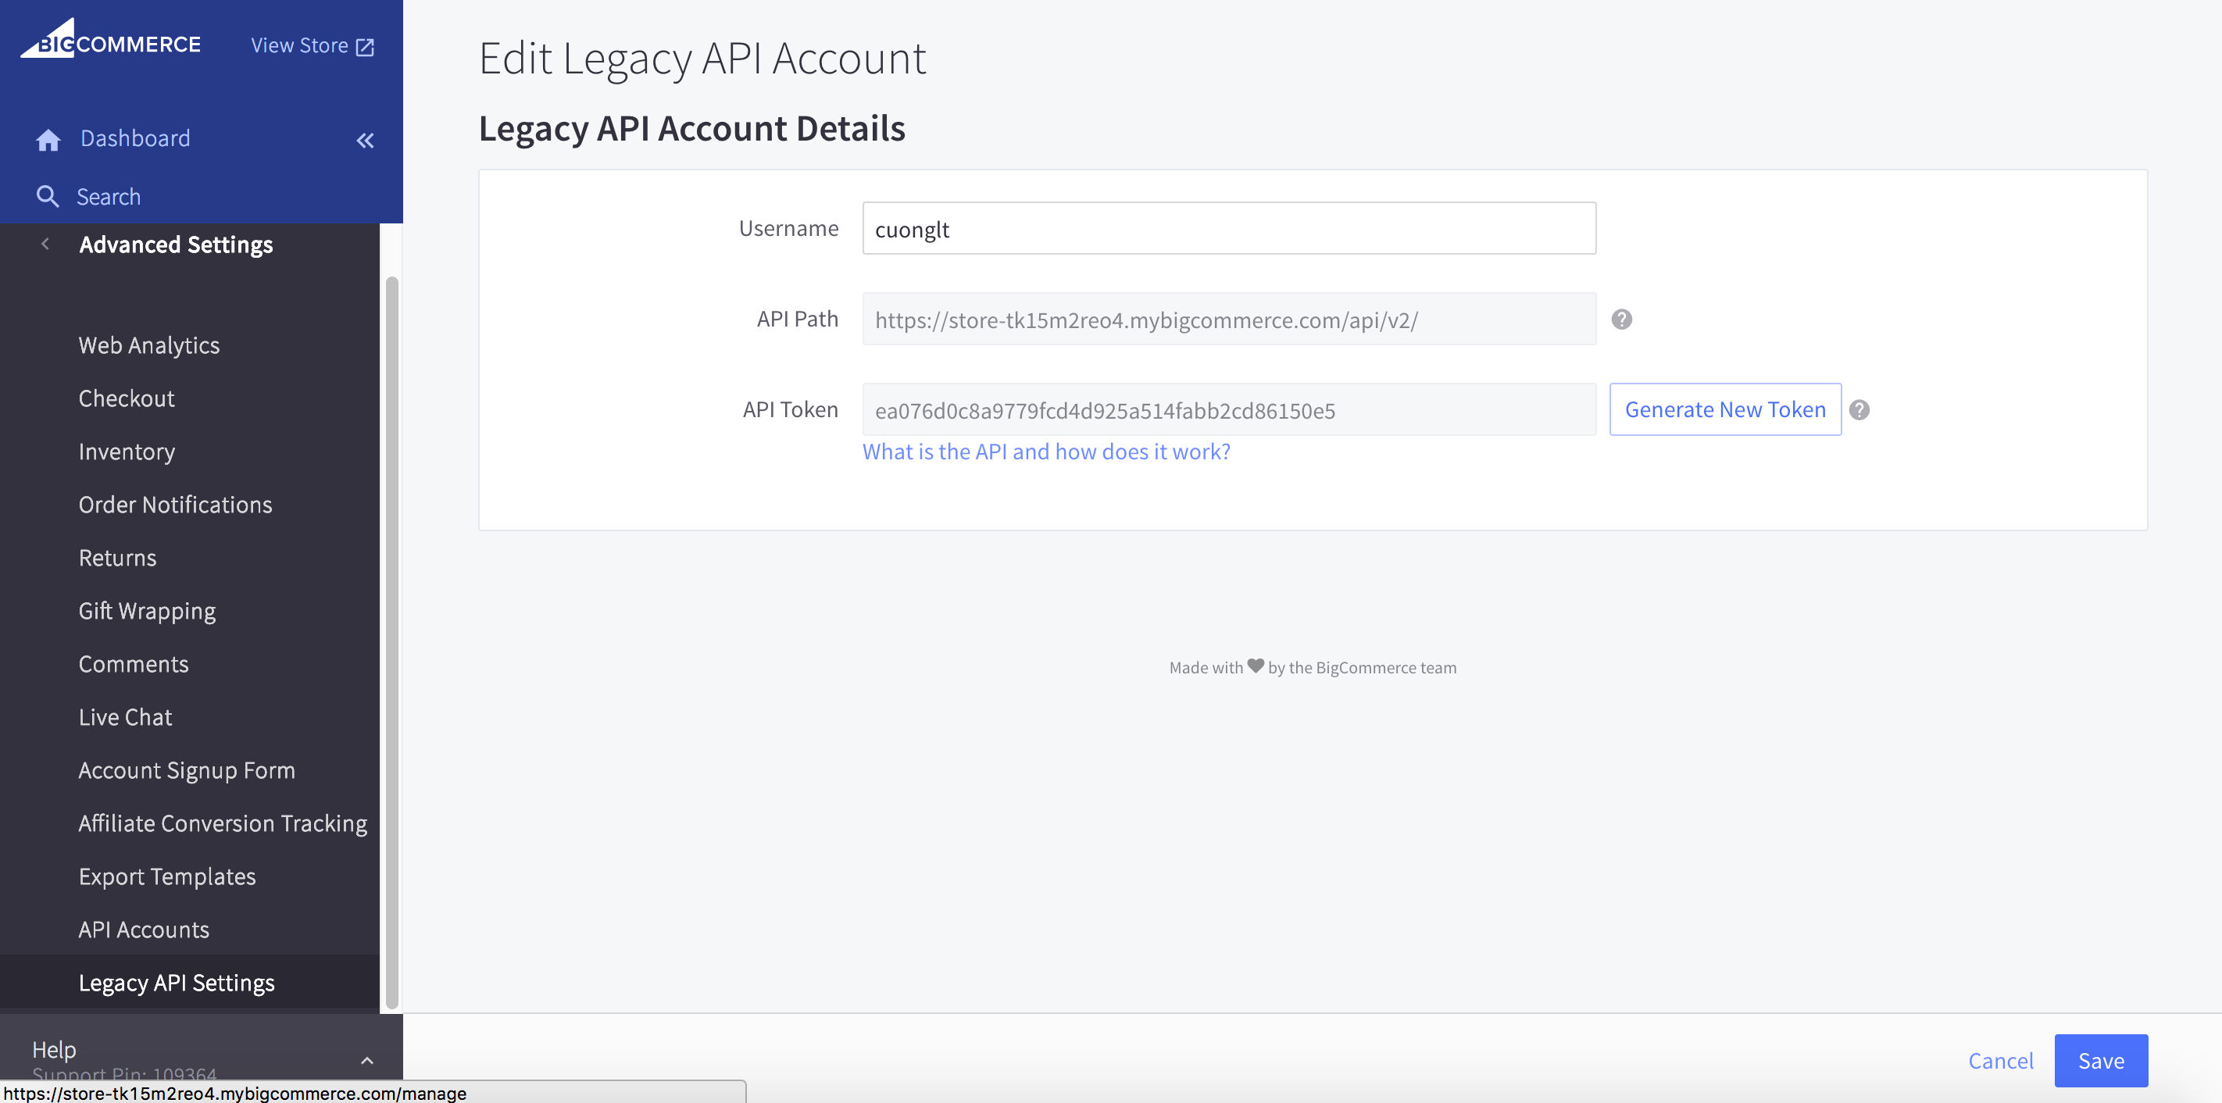The height and width of the screenshot is (1103, 2222).
Task: Open API Path help question icon
Action: [x=1622, y=319]
